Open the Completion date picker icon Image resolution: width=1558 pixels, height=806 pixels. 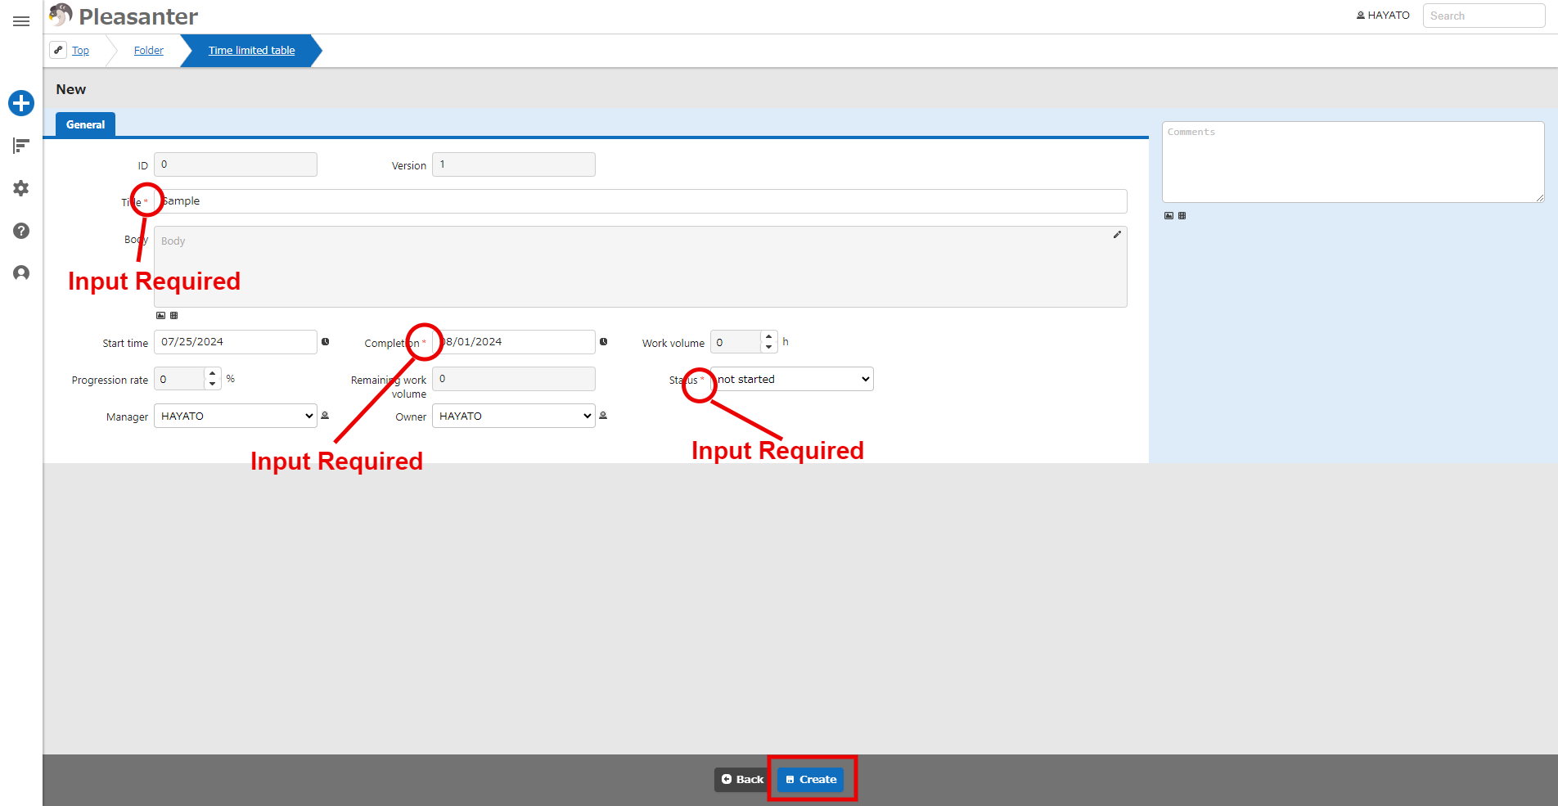(x=603, y=342)
